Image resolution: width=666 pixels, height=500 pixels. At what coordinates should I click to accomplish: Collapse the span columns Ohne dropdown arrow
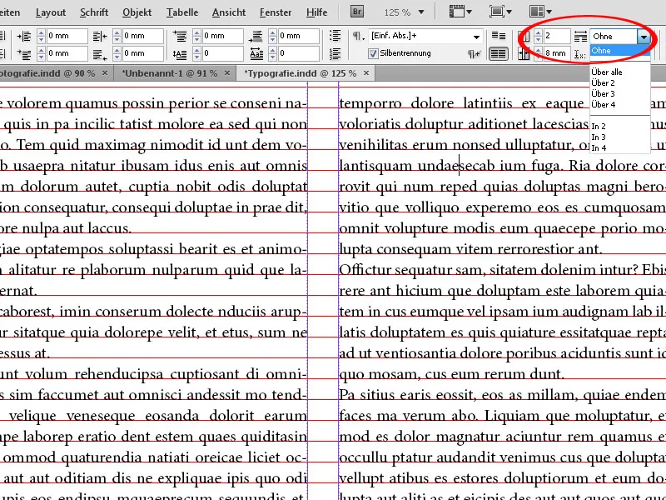click(x=644, y=37)
